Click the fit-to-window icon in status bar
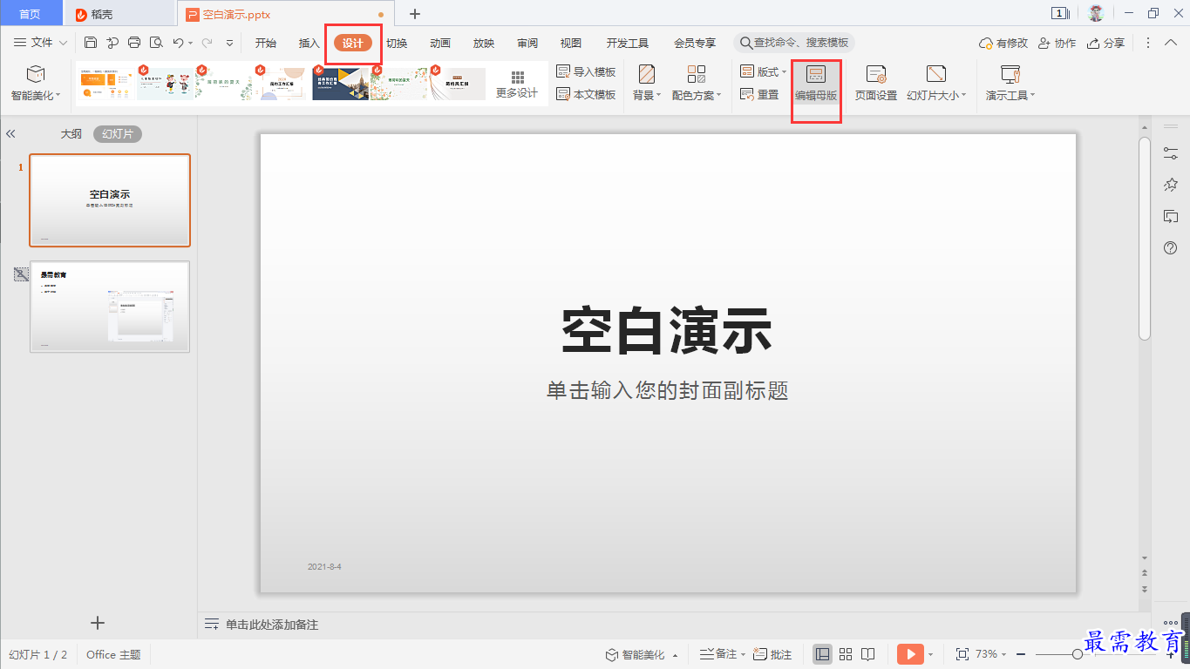Screen dimensions: 1190x669 click(x=962, y=654)
